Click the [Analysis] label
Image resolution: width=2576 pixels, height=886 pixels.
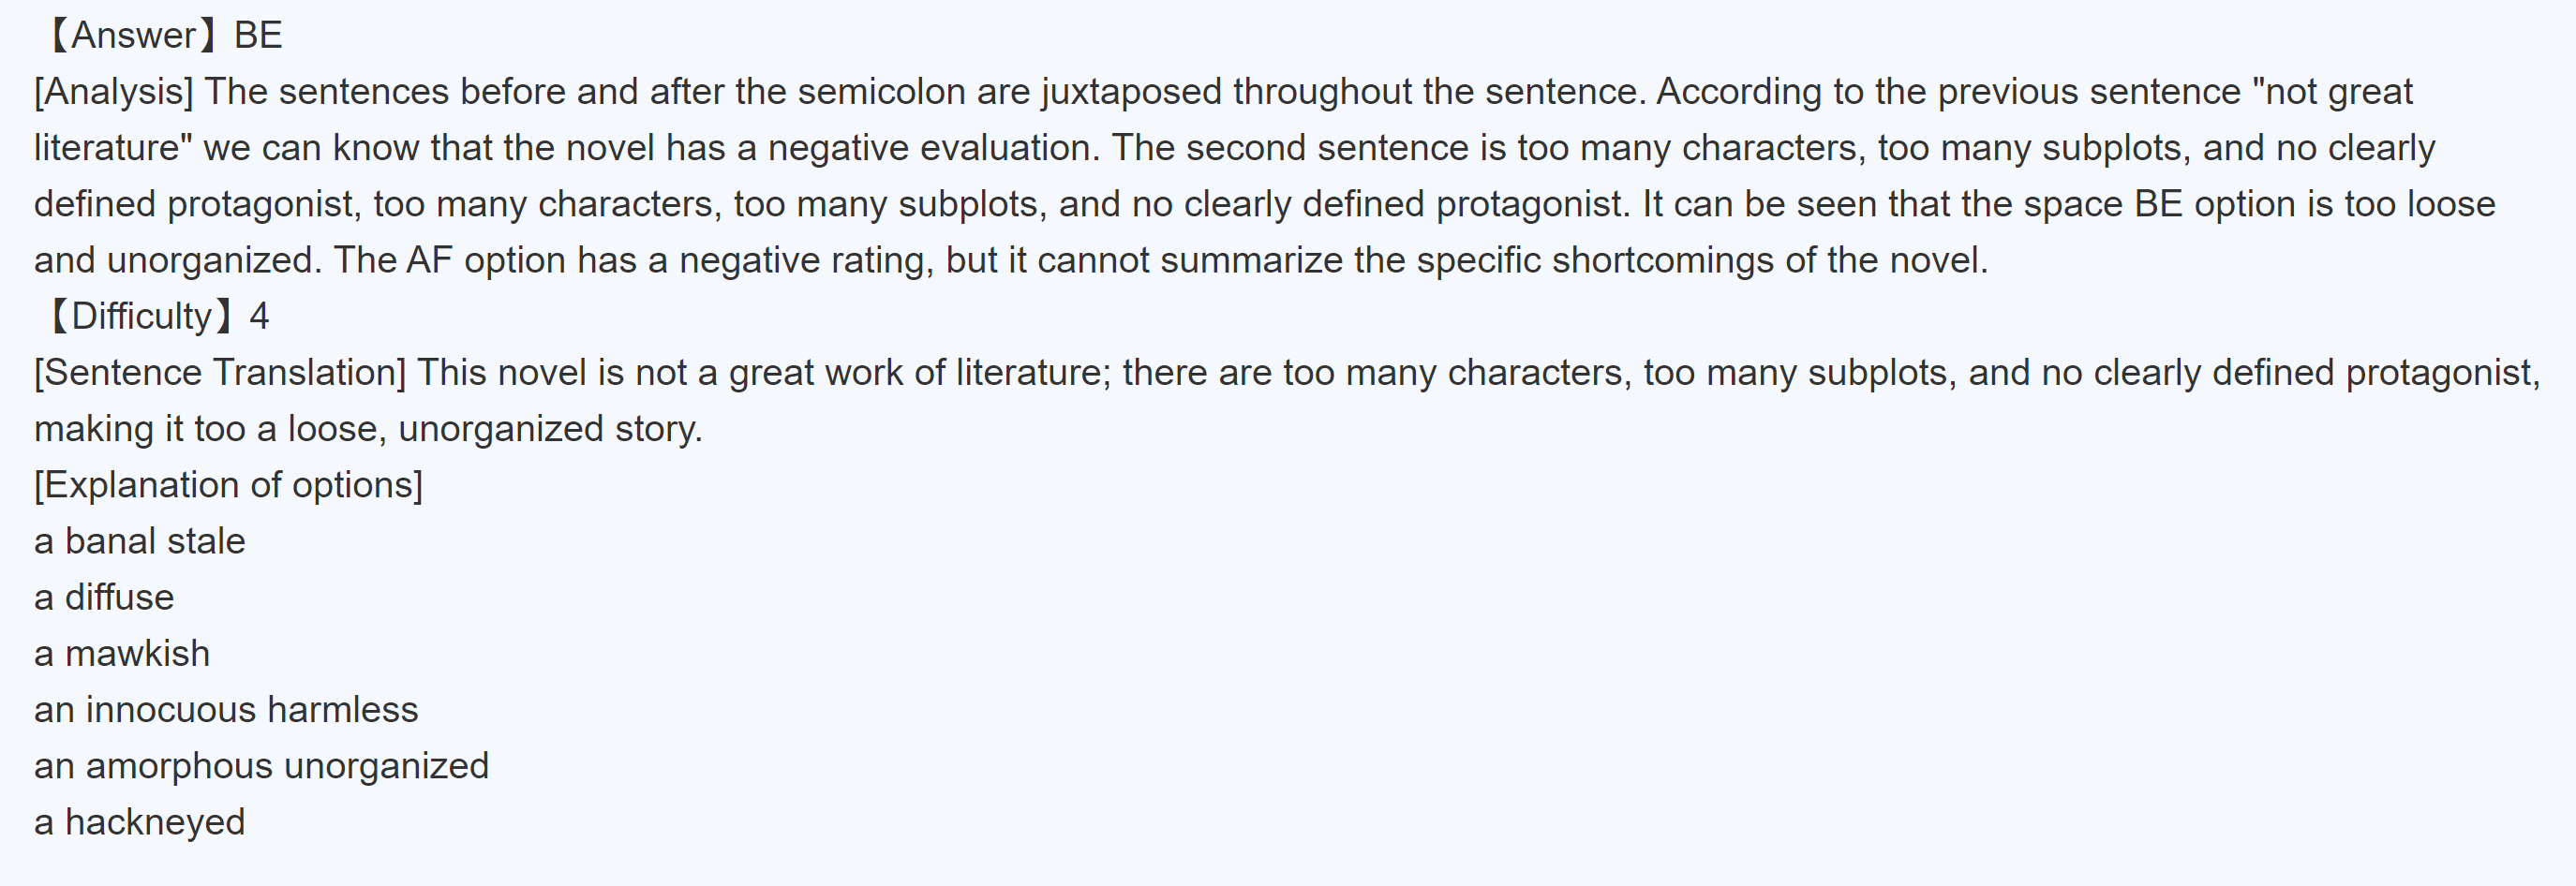click(114, 92)
